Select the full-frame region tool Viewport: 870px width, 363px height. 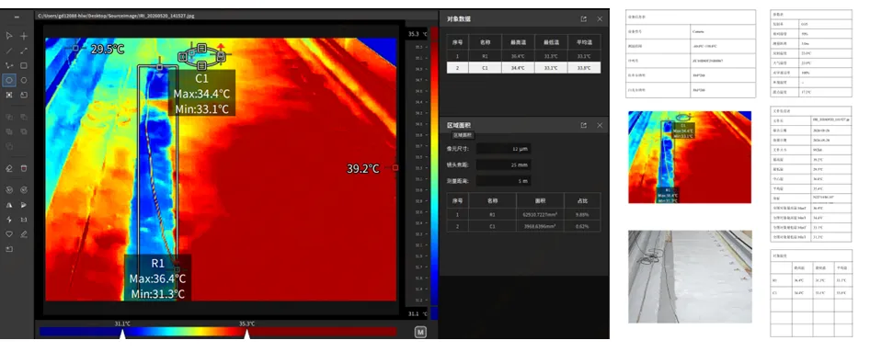click(x=9, y=95)
